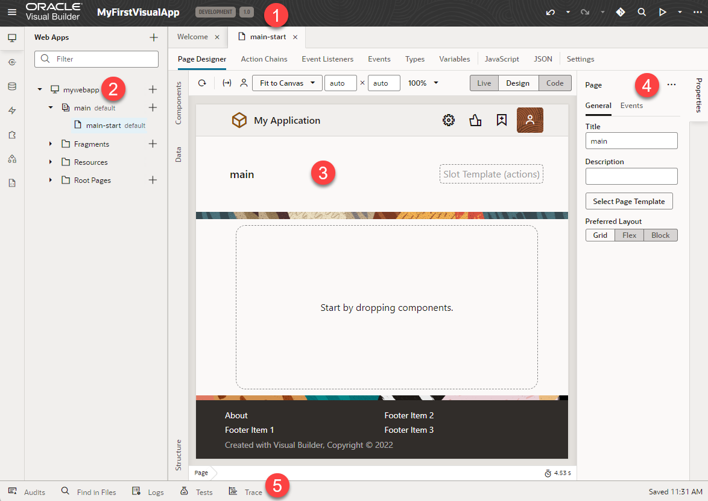Open the Services panel in left navigator
Screen dimensions: 708x501
tap(11, 62)
